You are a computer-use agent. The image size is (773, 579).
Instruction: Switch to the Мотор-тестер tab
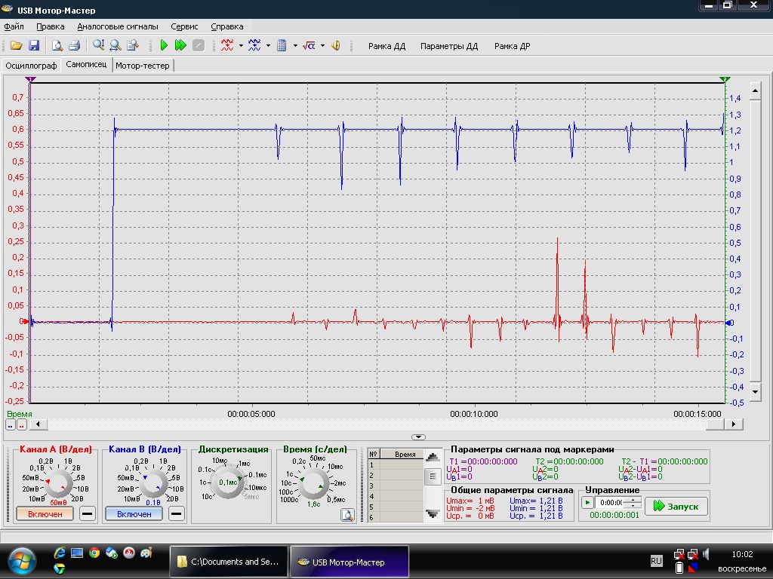(143, 66)
